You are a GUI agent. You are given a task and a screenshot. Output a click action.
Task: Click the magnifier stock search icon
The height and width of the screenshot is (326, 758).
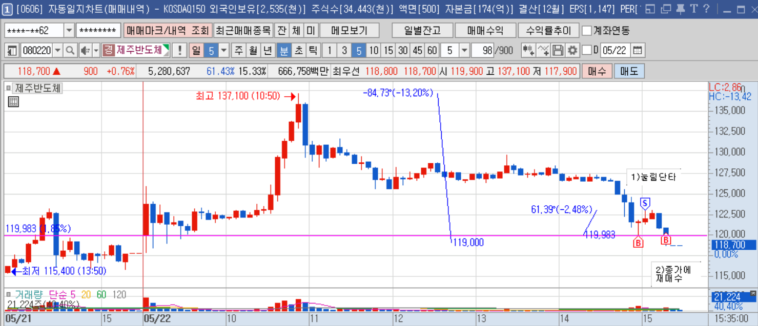[x=70, y=51]
